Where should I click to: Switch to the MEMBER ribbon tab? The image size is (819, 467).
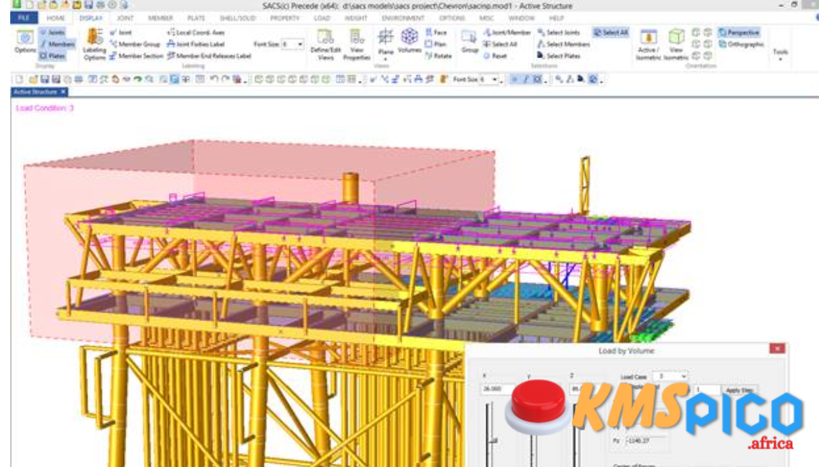pyautogui.click(x=161, y=18)
